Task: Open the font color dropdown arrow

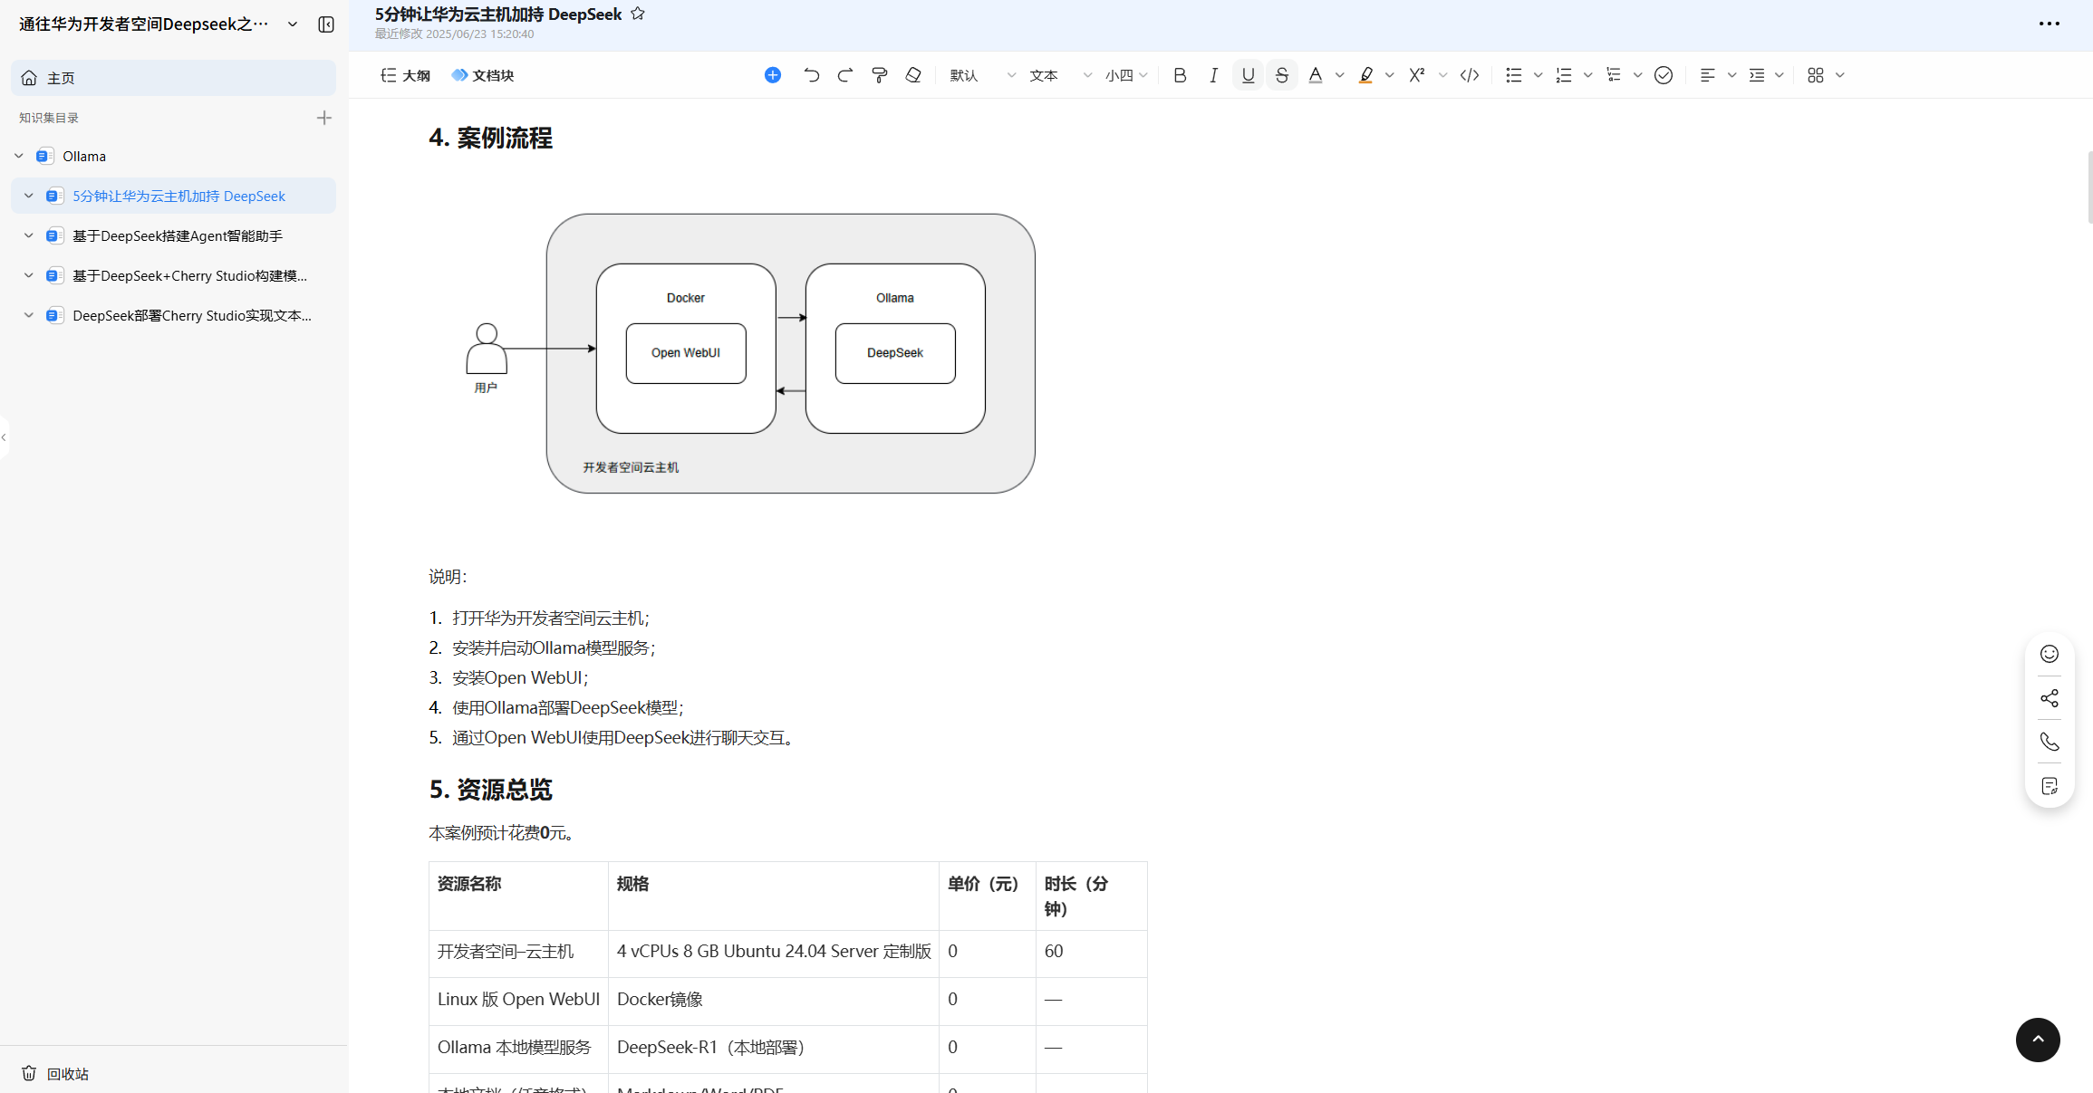Action: 1340,75
